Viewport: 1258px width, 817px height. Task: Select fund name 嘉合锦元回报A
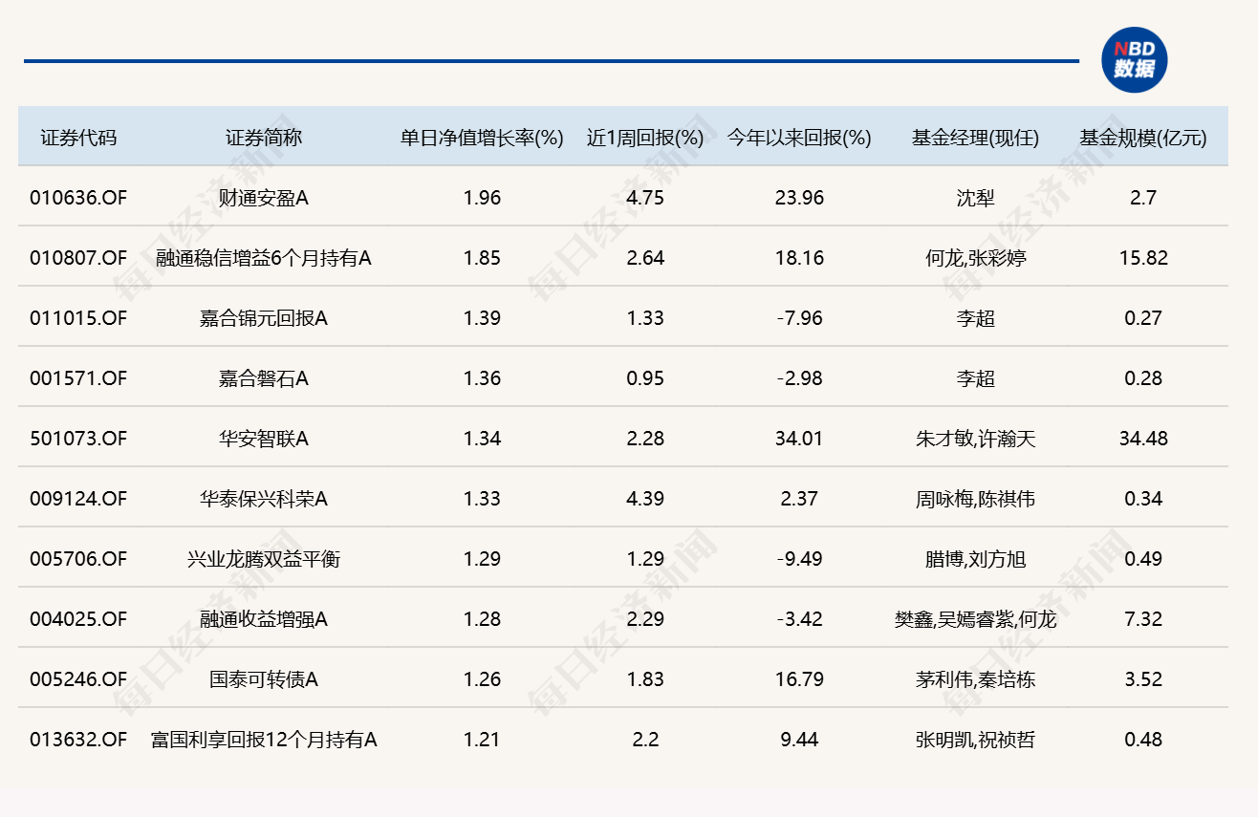coord(264,318)
